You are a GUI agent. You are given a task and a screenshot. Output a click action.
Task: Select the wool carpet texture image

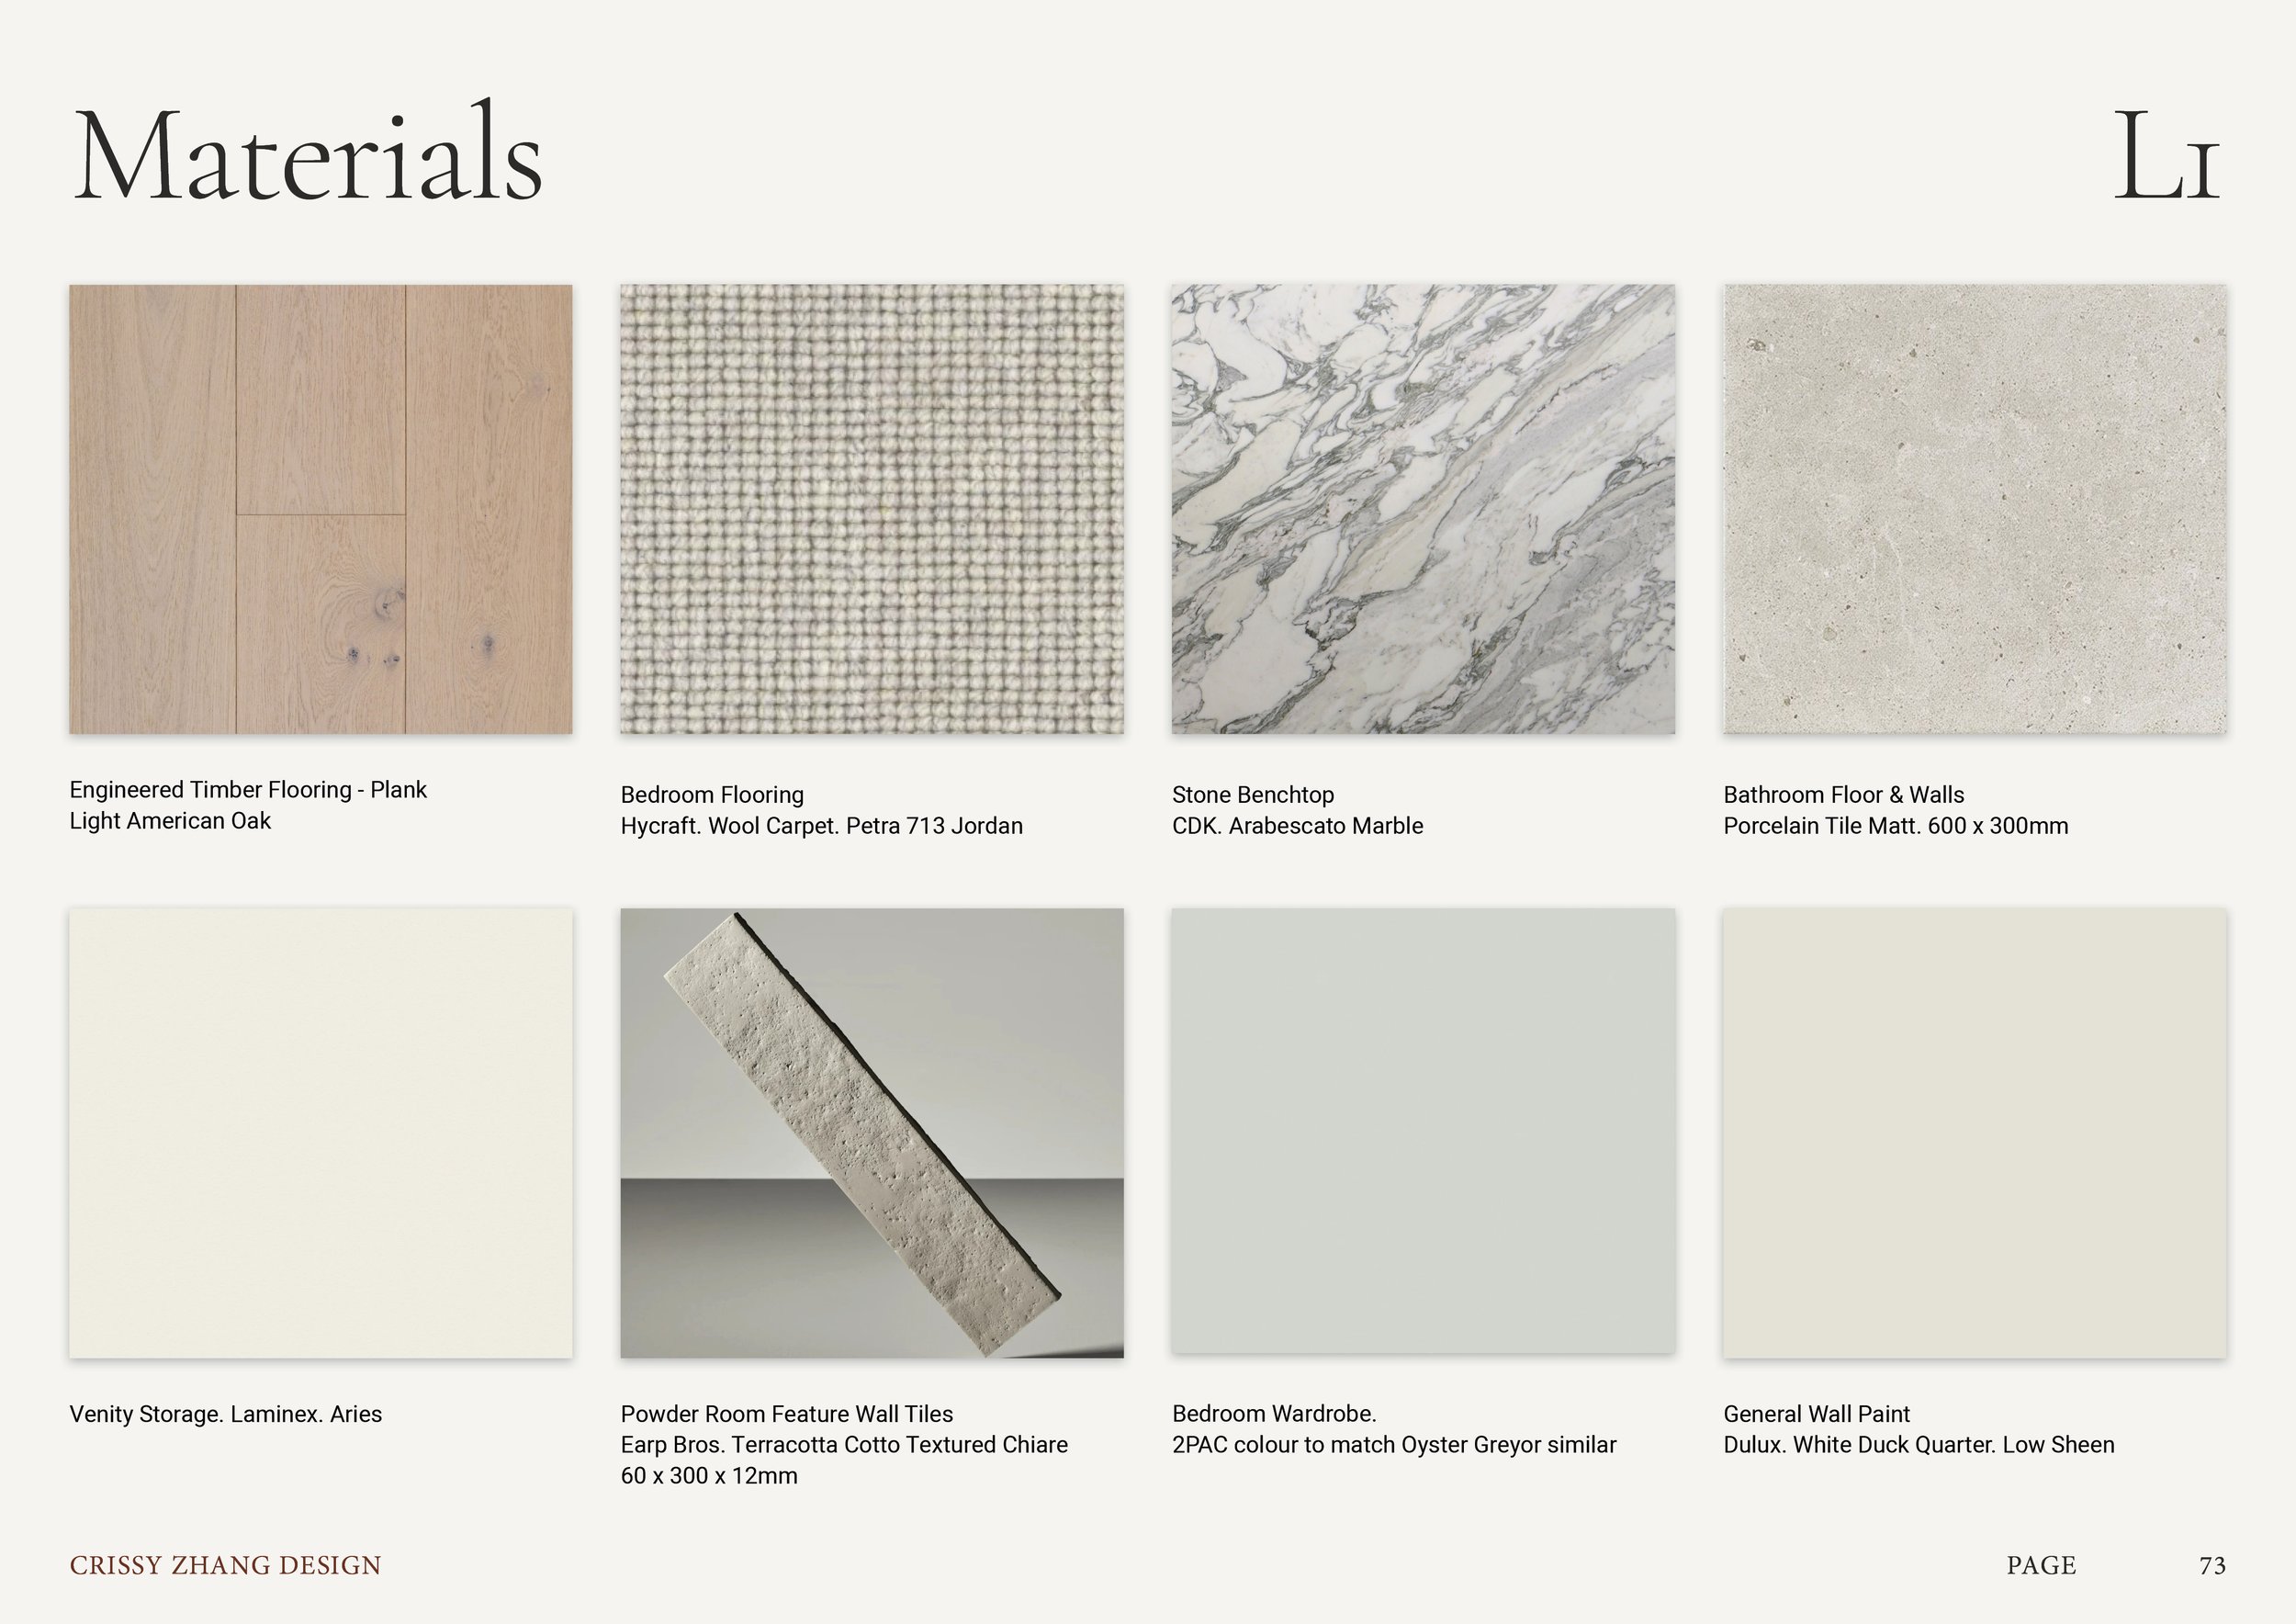(x=871, y=509)
